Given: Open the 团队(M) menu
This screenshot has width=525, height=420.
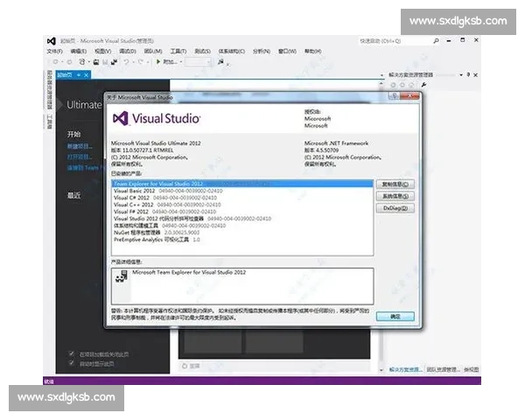Looking at the screenshot, I should point(153,52).
